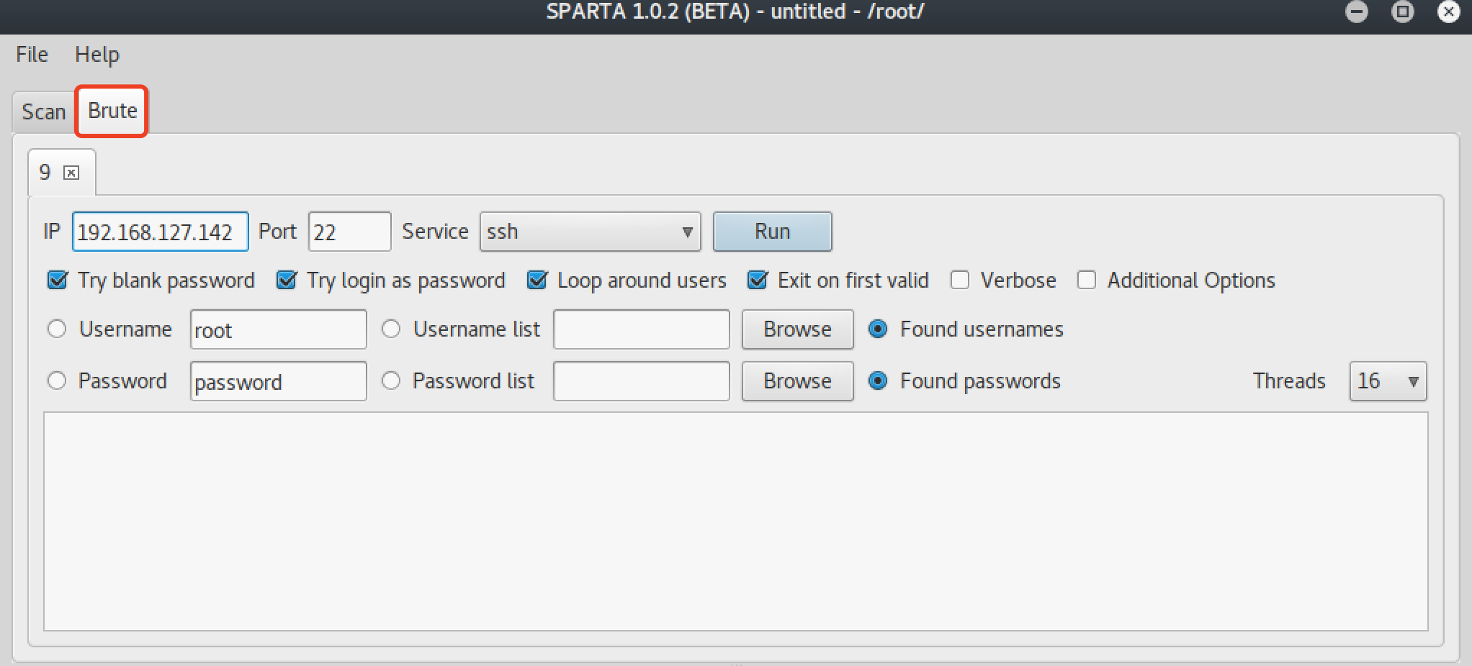Image resolution: width=1472 pixels, height=666 pixels.
Task: Enable Additional Options checkbox
Action: pos(1087,280)
